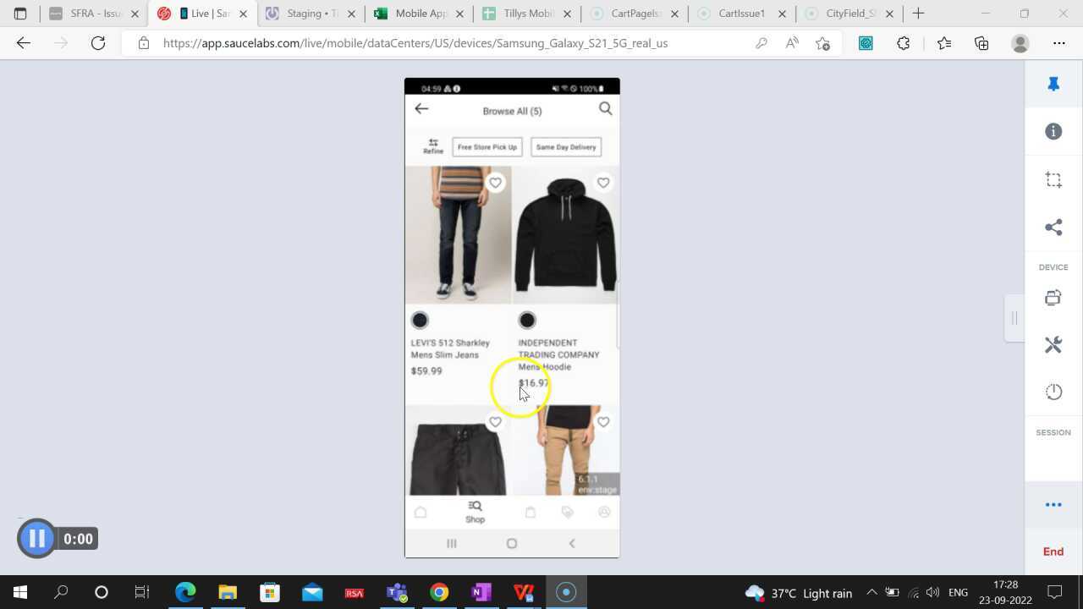Click the browser address bar URL
This screenshot has width=1083, height=609.
point(415,43)
